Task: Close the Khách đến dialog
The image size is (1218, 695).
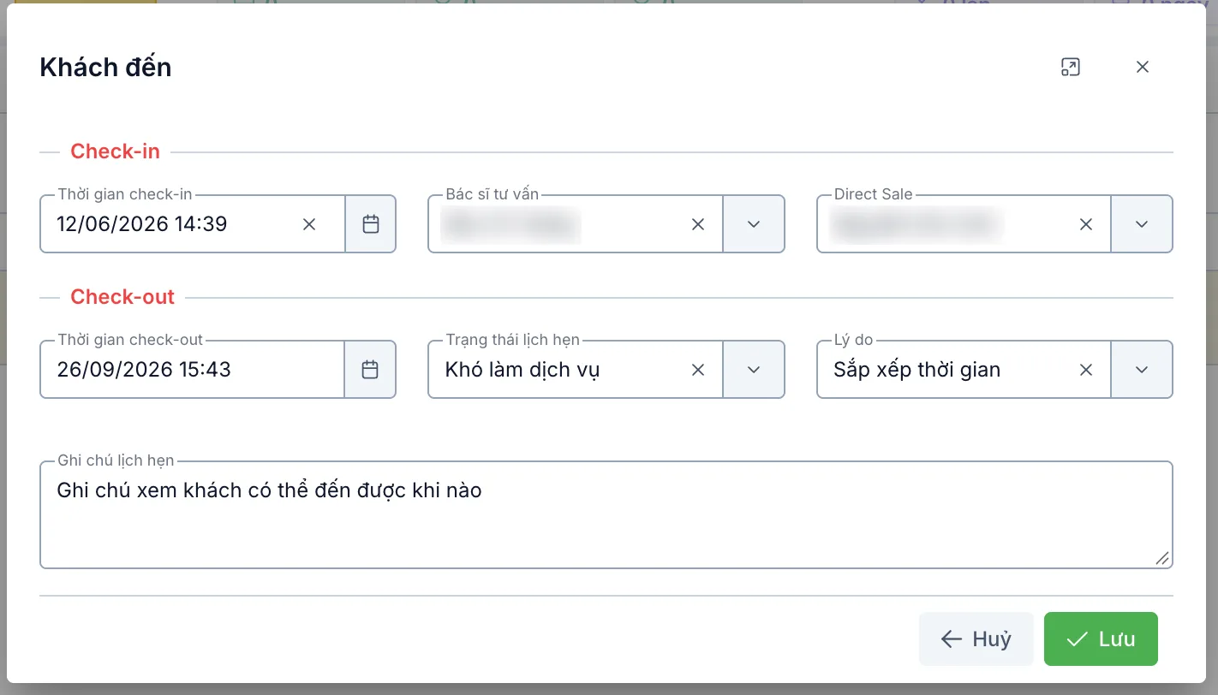Action: pyautogui.click(x=1143, y=67)
